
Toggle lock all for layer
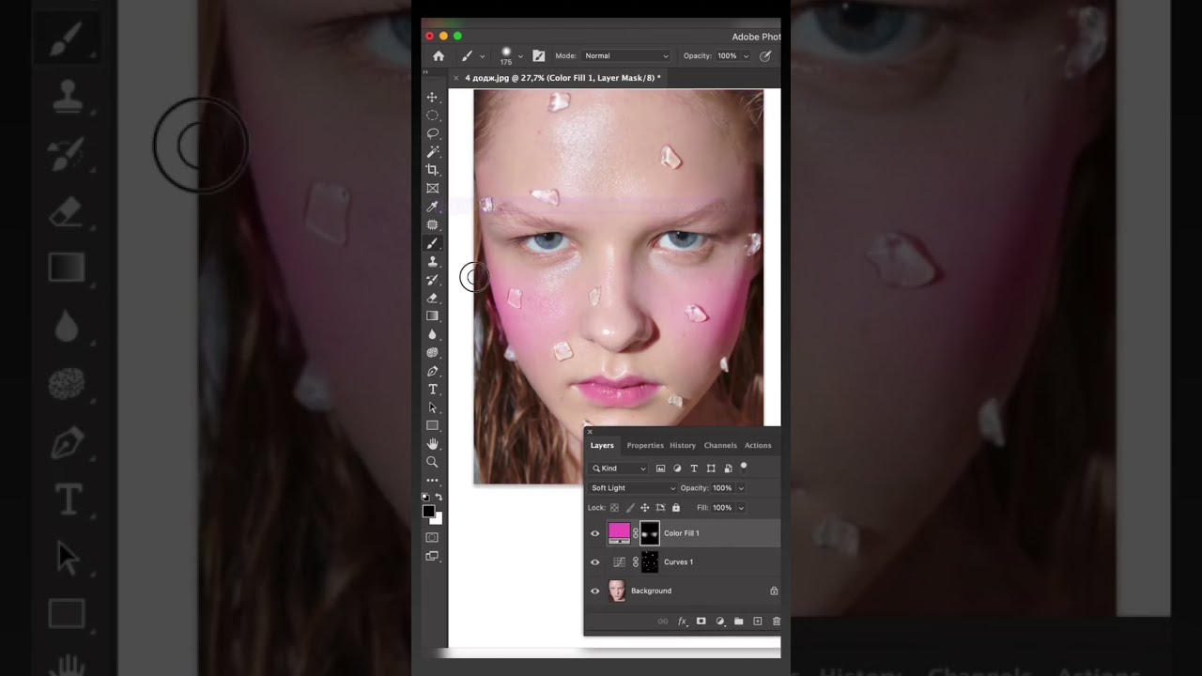[675, 508]
